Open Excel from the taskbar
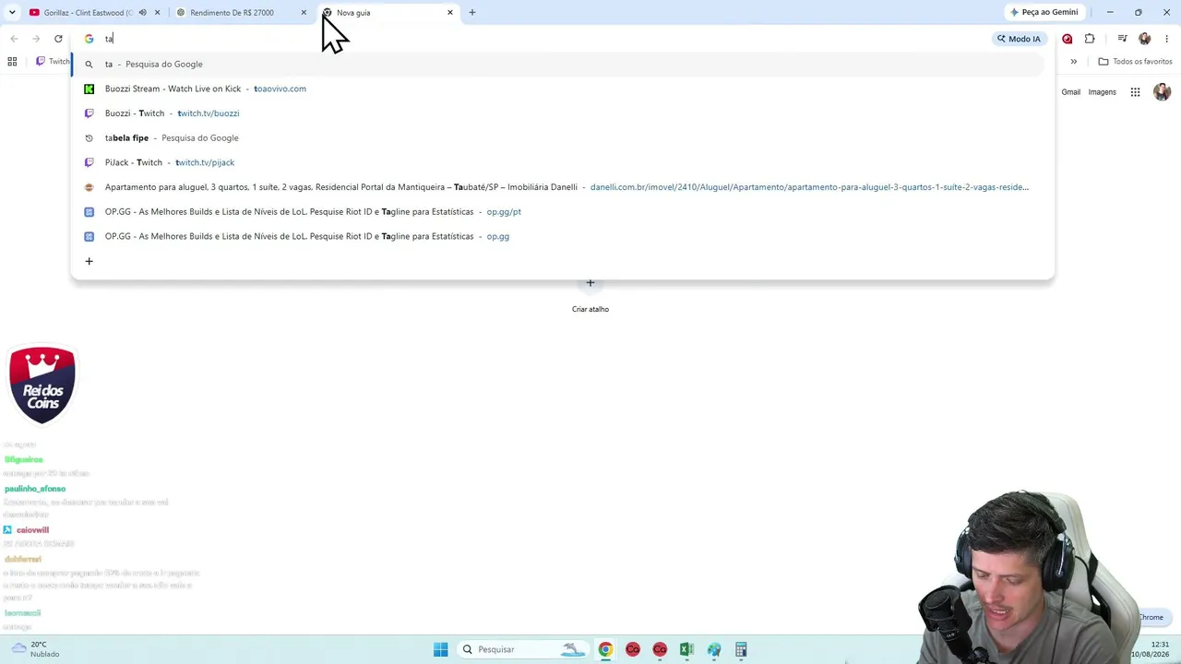Screen dimensions: 1181x664 pos(686,649)
